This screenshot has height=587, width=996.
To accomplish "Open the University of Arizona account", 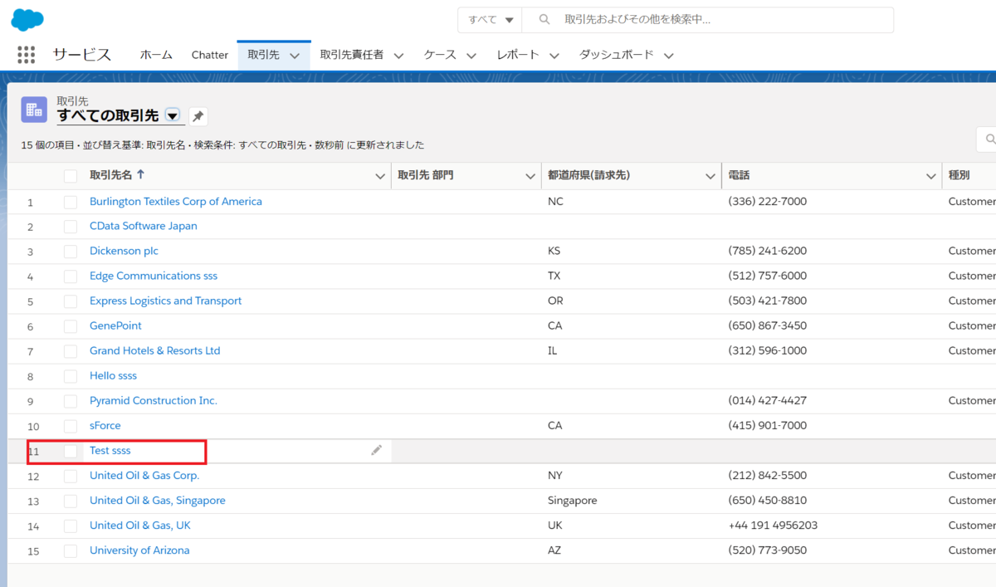I will click(x=139, y=550).
